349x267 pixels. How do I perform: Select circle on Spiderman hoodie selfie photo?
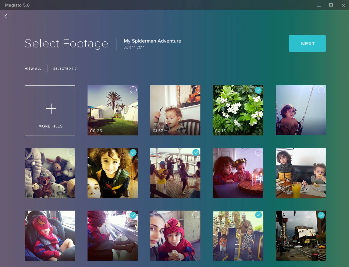[x=196, y=215]
